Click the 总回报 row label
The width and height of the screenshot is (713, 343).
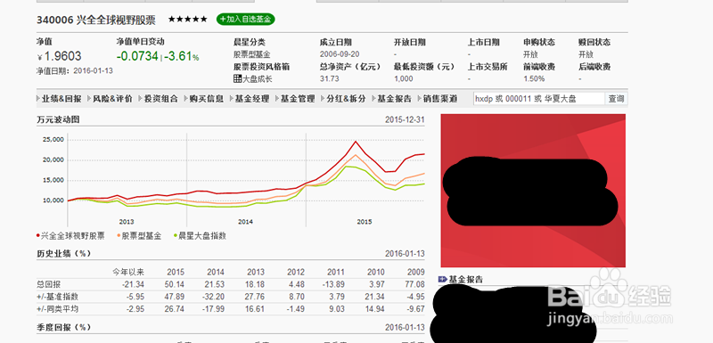(x=48, y=284)
